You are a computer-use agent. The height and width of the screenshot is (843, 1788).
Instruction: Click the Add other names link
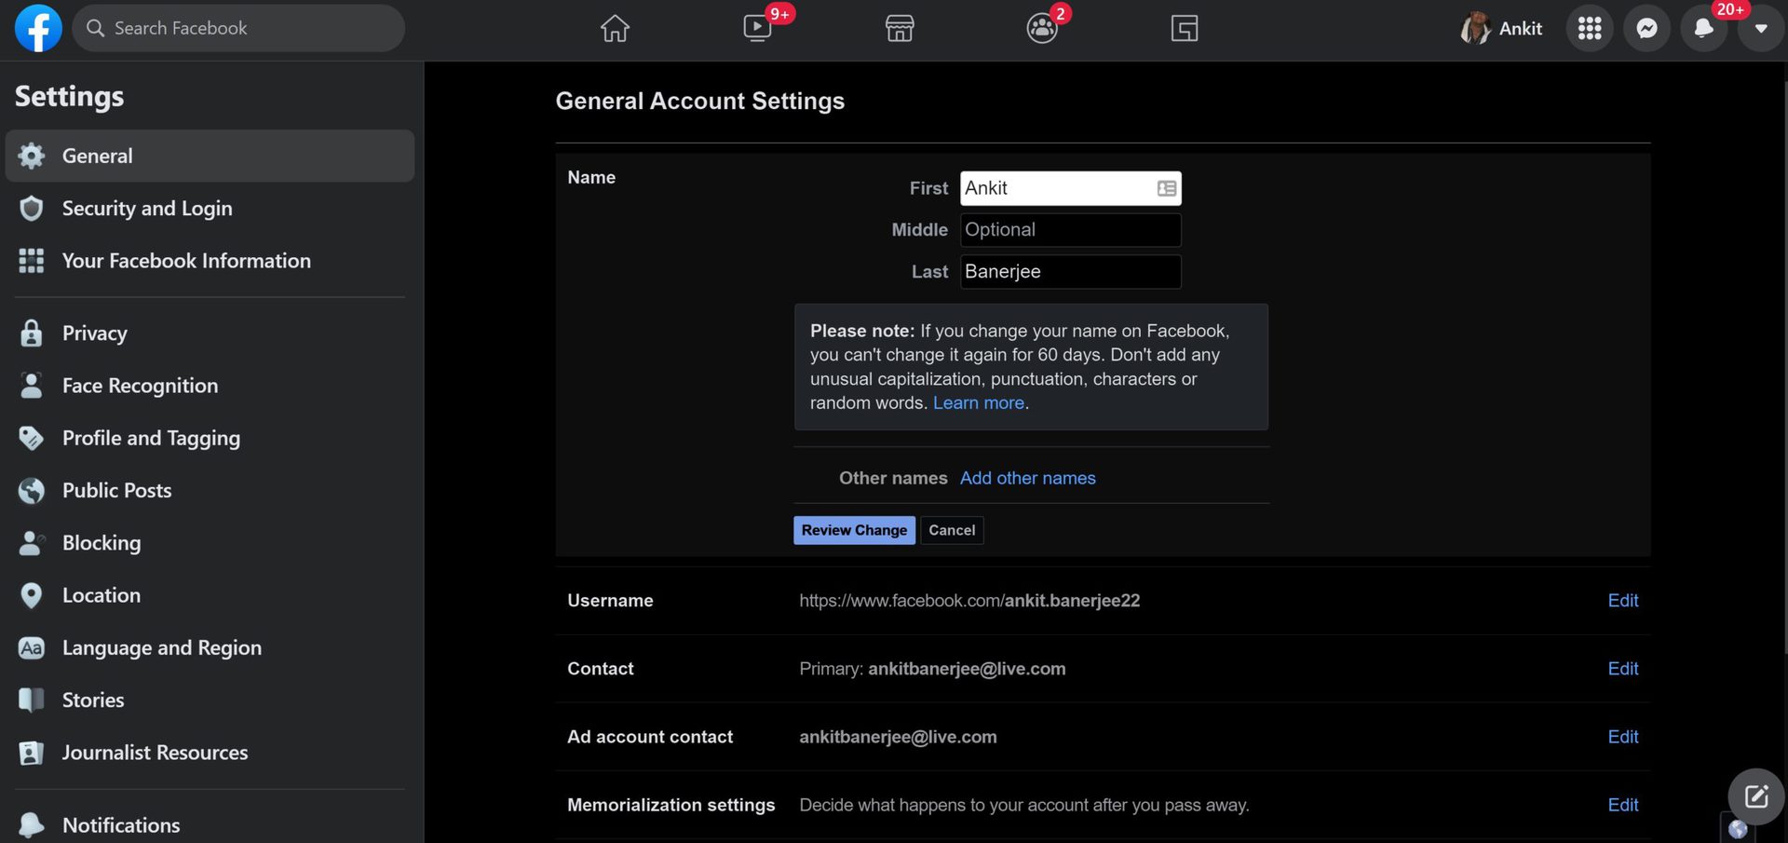1027,478
